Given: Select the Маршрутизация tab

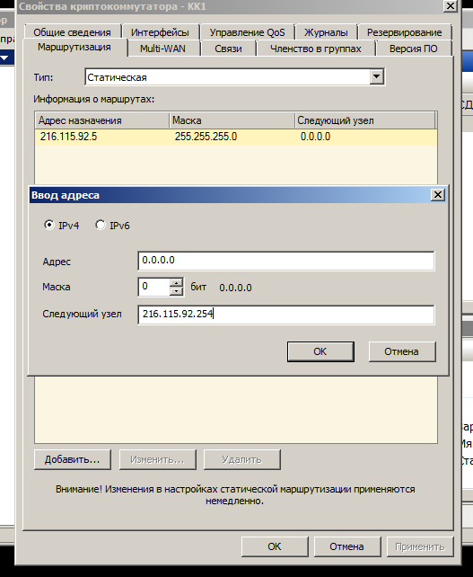Looking at the screenshot, I should pos(74,47).
